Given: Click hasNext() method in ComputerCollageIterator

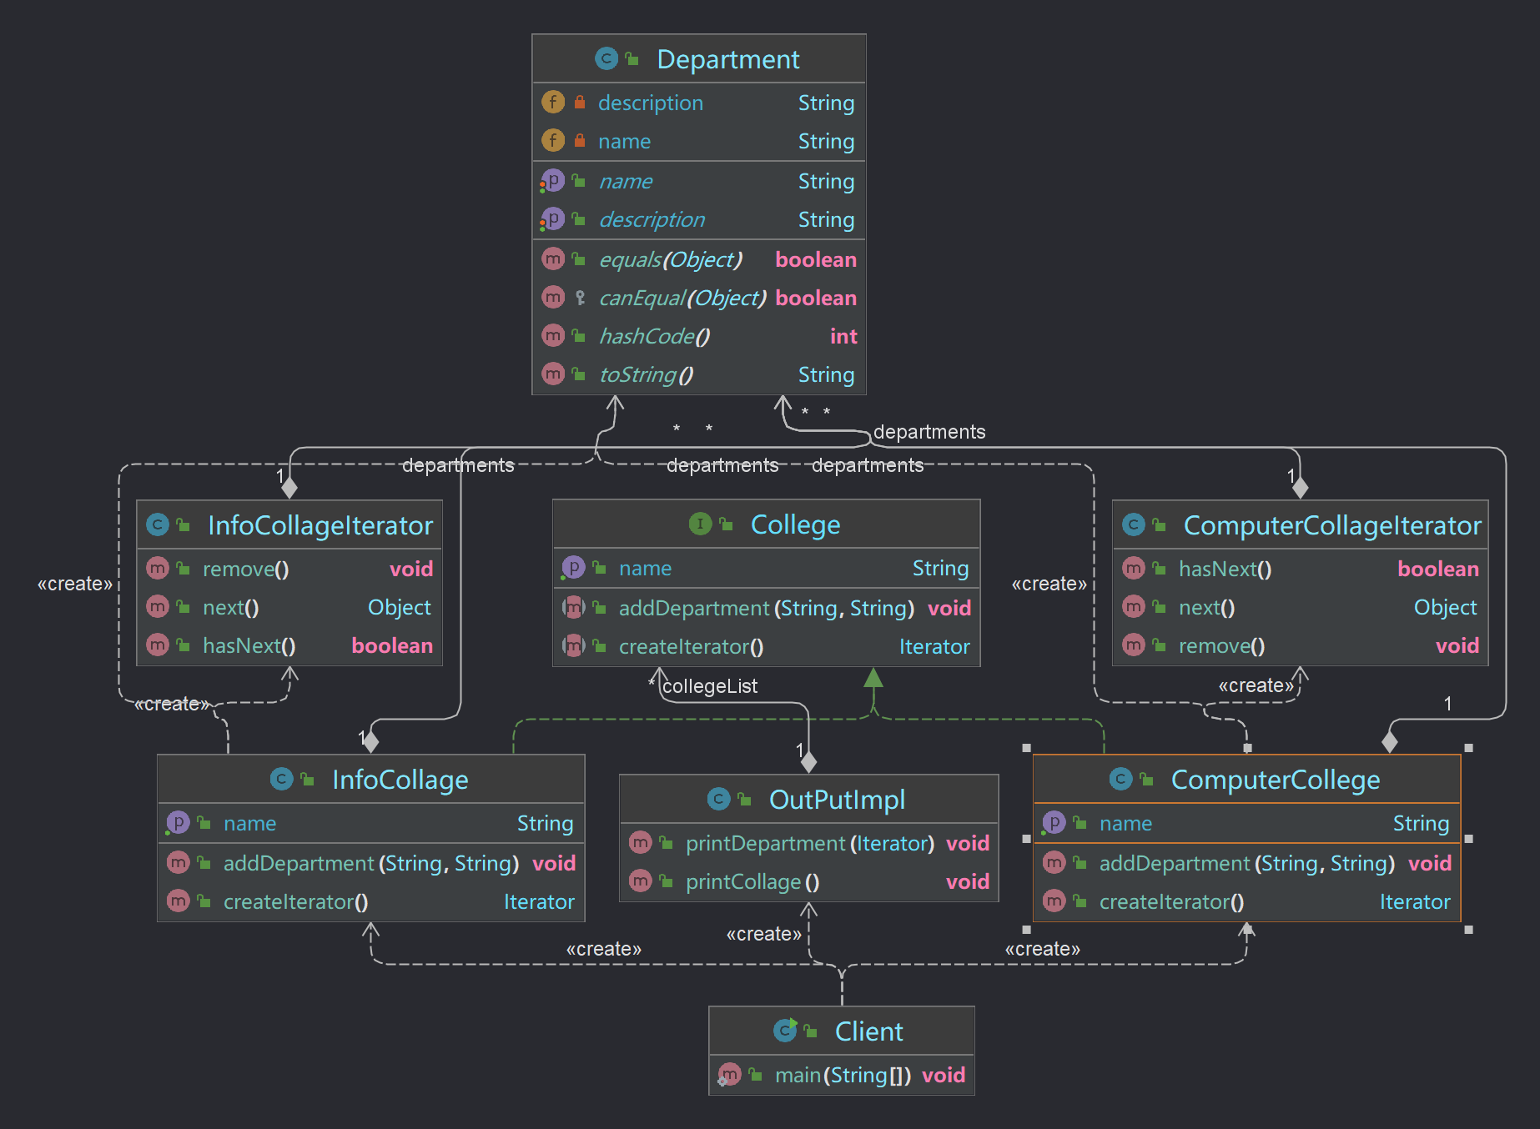Looking at the screenshot, I should point(1225,569).
